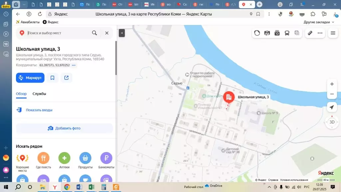Toggle the street panoramas camera layer
The image size is (341, 192).
pyautogui.click(x=277, y=33)
